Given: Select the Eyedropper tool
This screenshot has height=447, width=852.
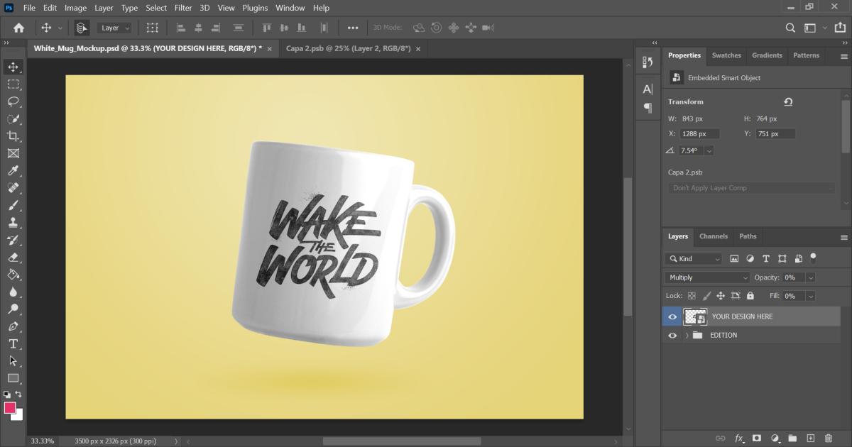Looking at the screenshot, I should (x=13, y=171).
